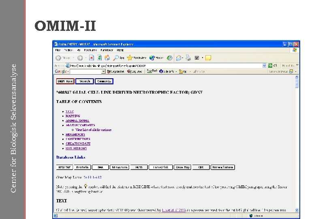
Task: Open the History icon in toolbar
Action: pos(169,58)
